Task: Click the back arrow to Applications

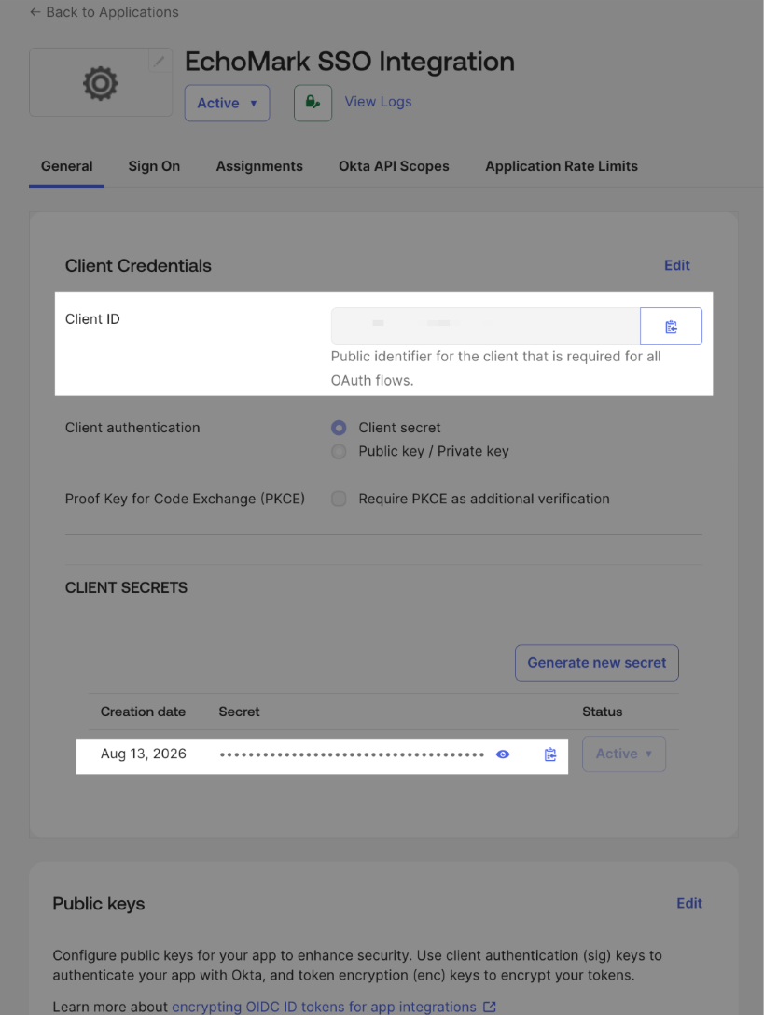Action: [x=35, y=12]
